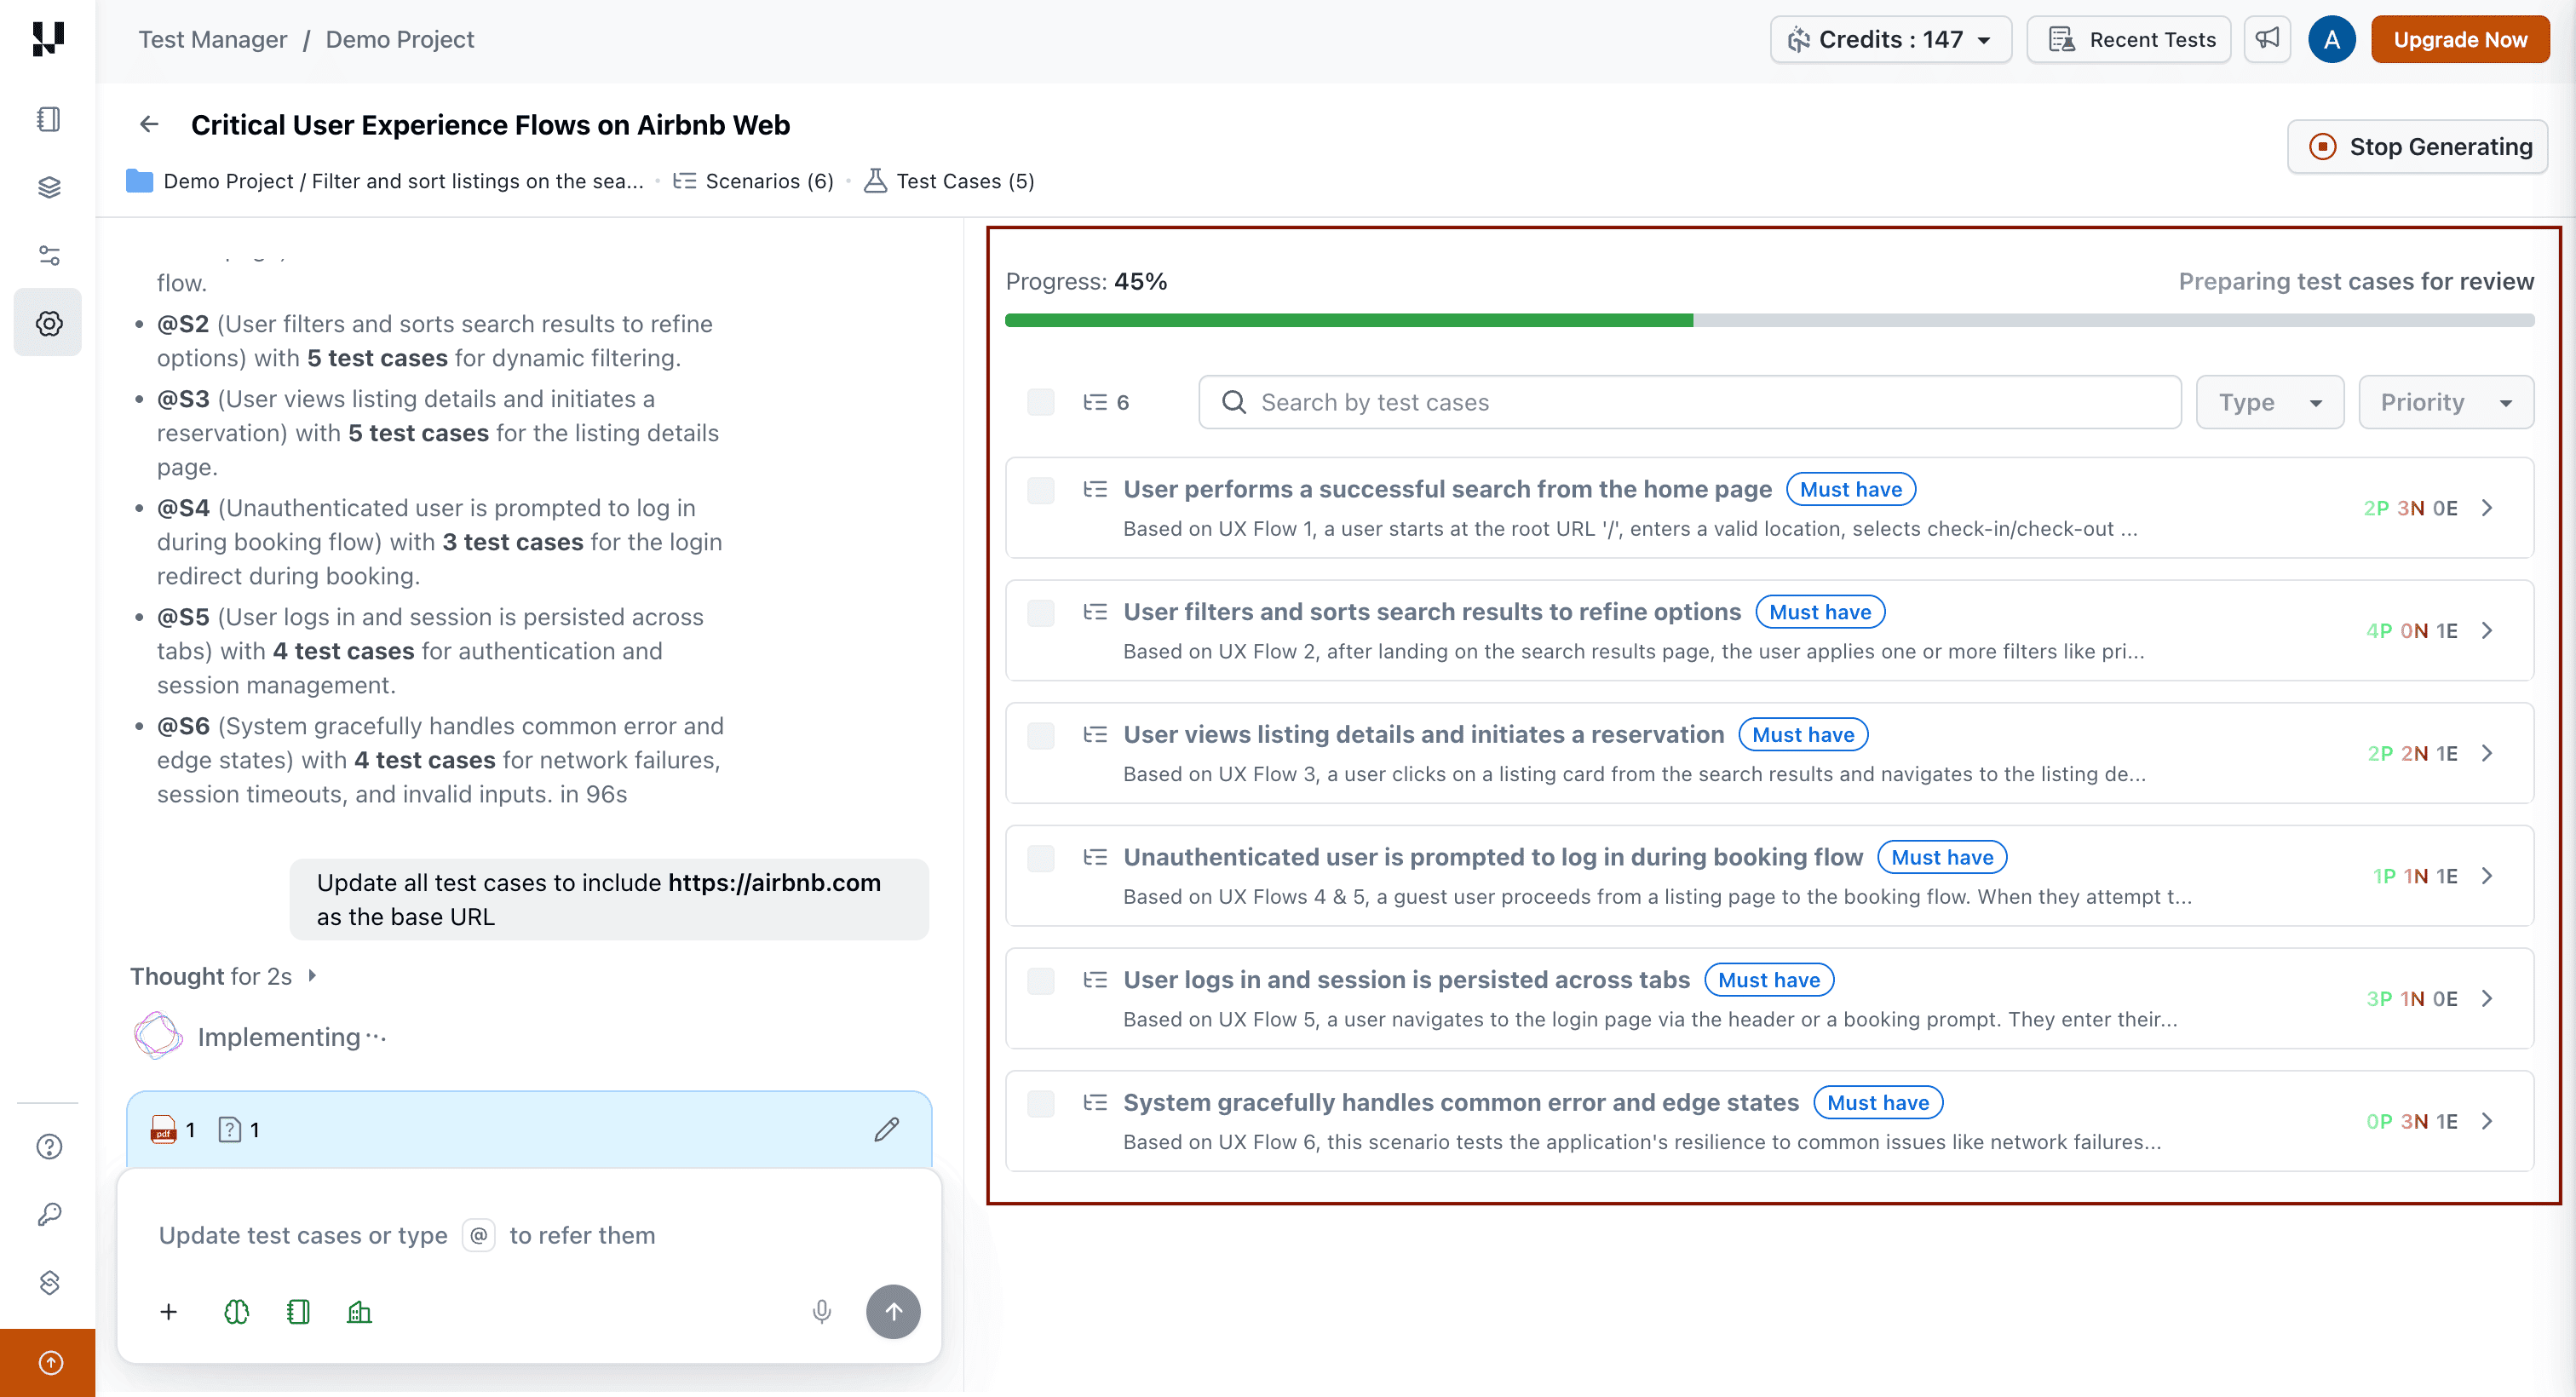The image size is (2576, 1397).
Task: Open the Type filter dropdown
Action: (2269, 402)
